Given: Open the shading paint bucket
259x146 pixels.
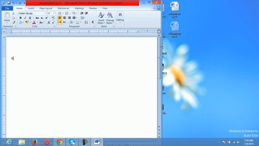Looking at the screenshot, I should (71, 22).
